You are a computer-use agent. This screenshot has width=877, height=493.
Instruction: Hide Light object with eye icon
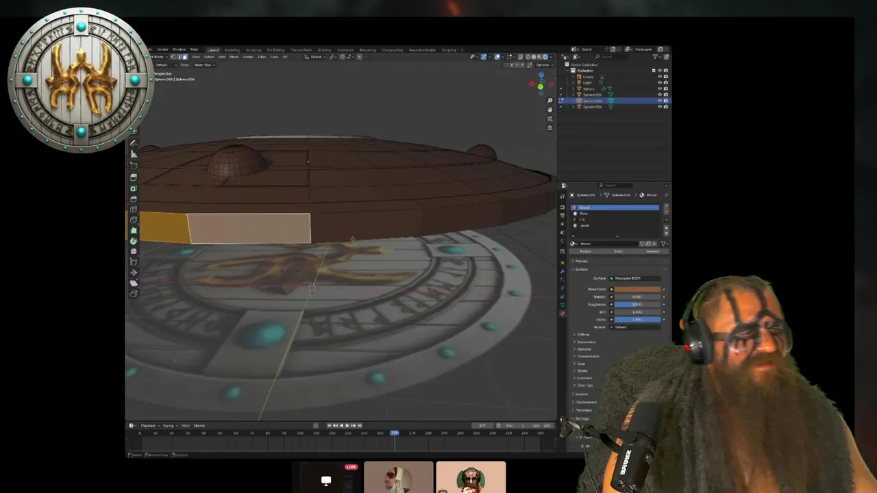[660, 83]
